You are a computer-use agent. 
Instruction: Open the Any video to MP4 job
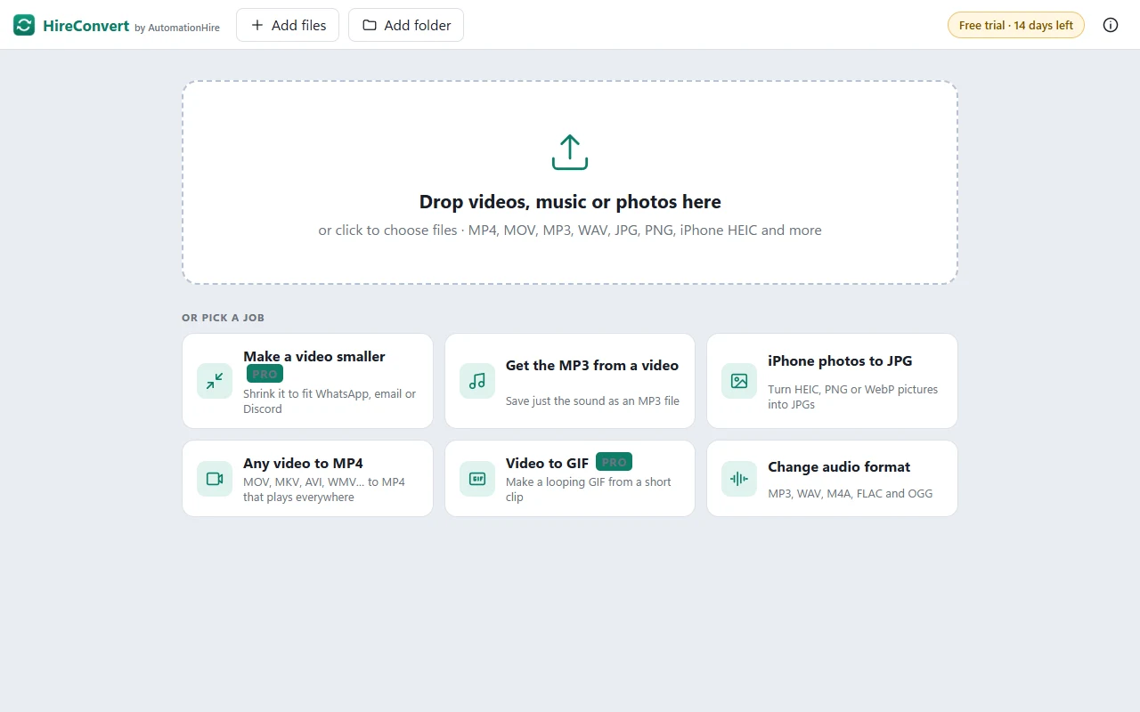click(307, 479)
